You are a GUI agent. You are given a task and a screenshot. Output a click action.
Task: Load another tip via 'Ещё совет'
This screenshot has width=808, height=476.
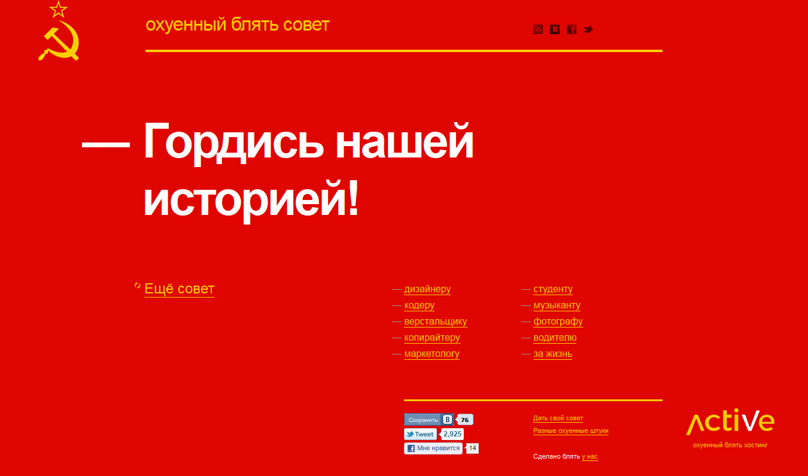coord(179,289)
